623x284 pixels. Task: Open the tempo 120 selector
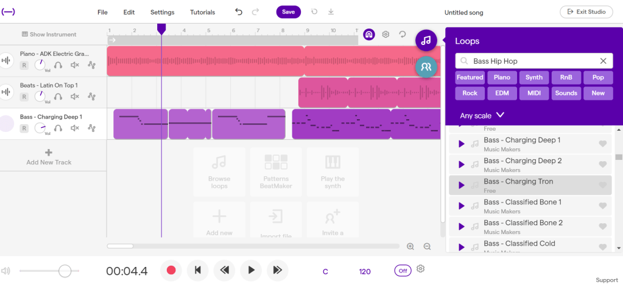pos(365,271)
